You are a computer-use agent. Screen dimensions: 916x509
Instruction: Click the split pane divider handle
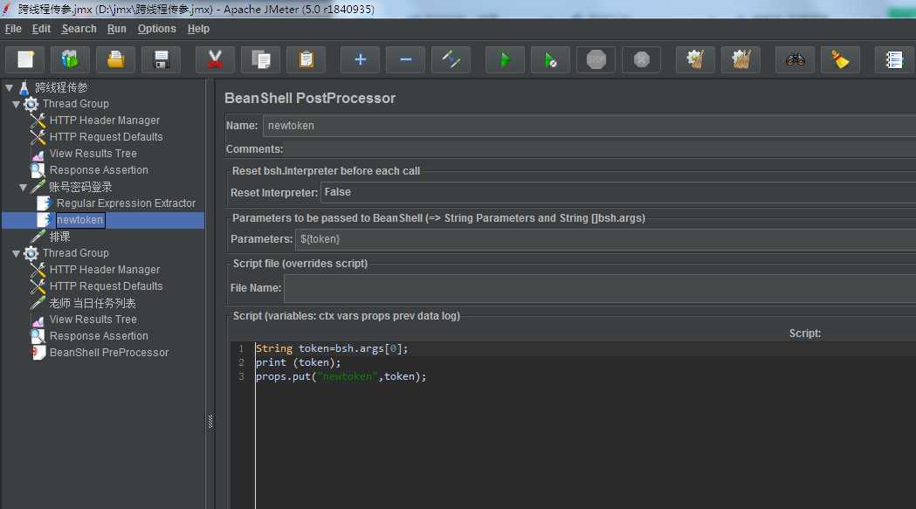(210, 422)
